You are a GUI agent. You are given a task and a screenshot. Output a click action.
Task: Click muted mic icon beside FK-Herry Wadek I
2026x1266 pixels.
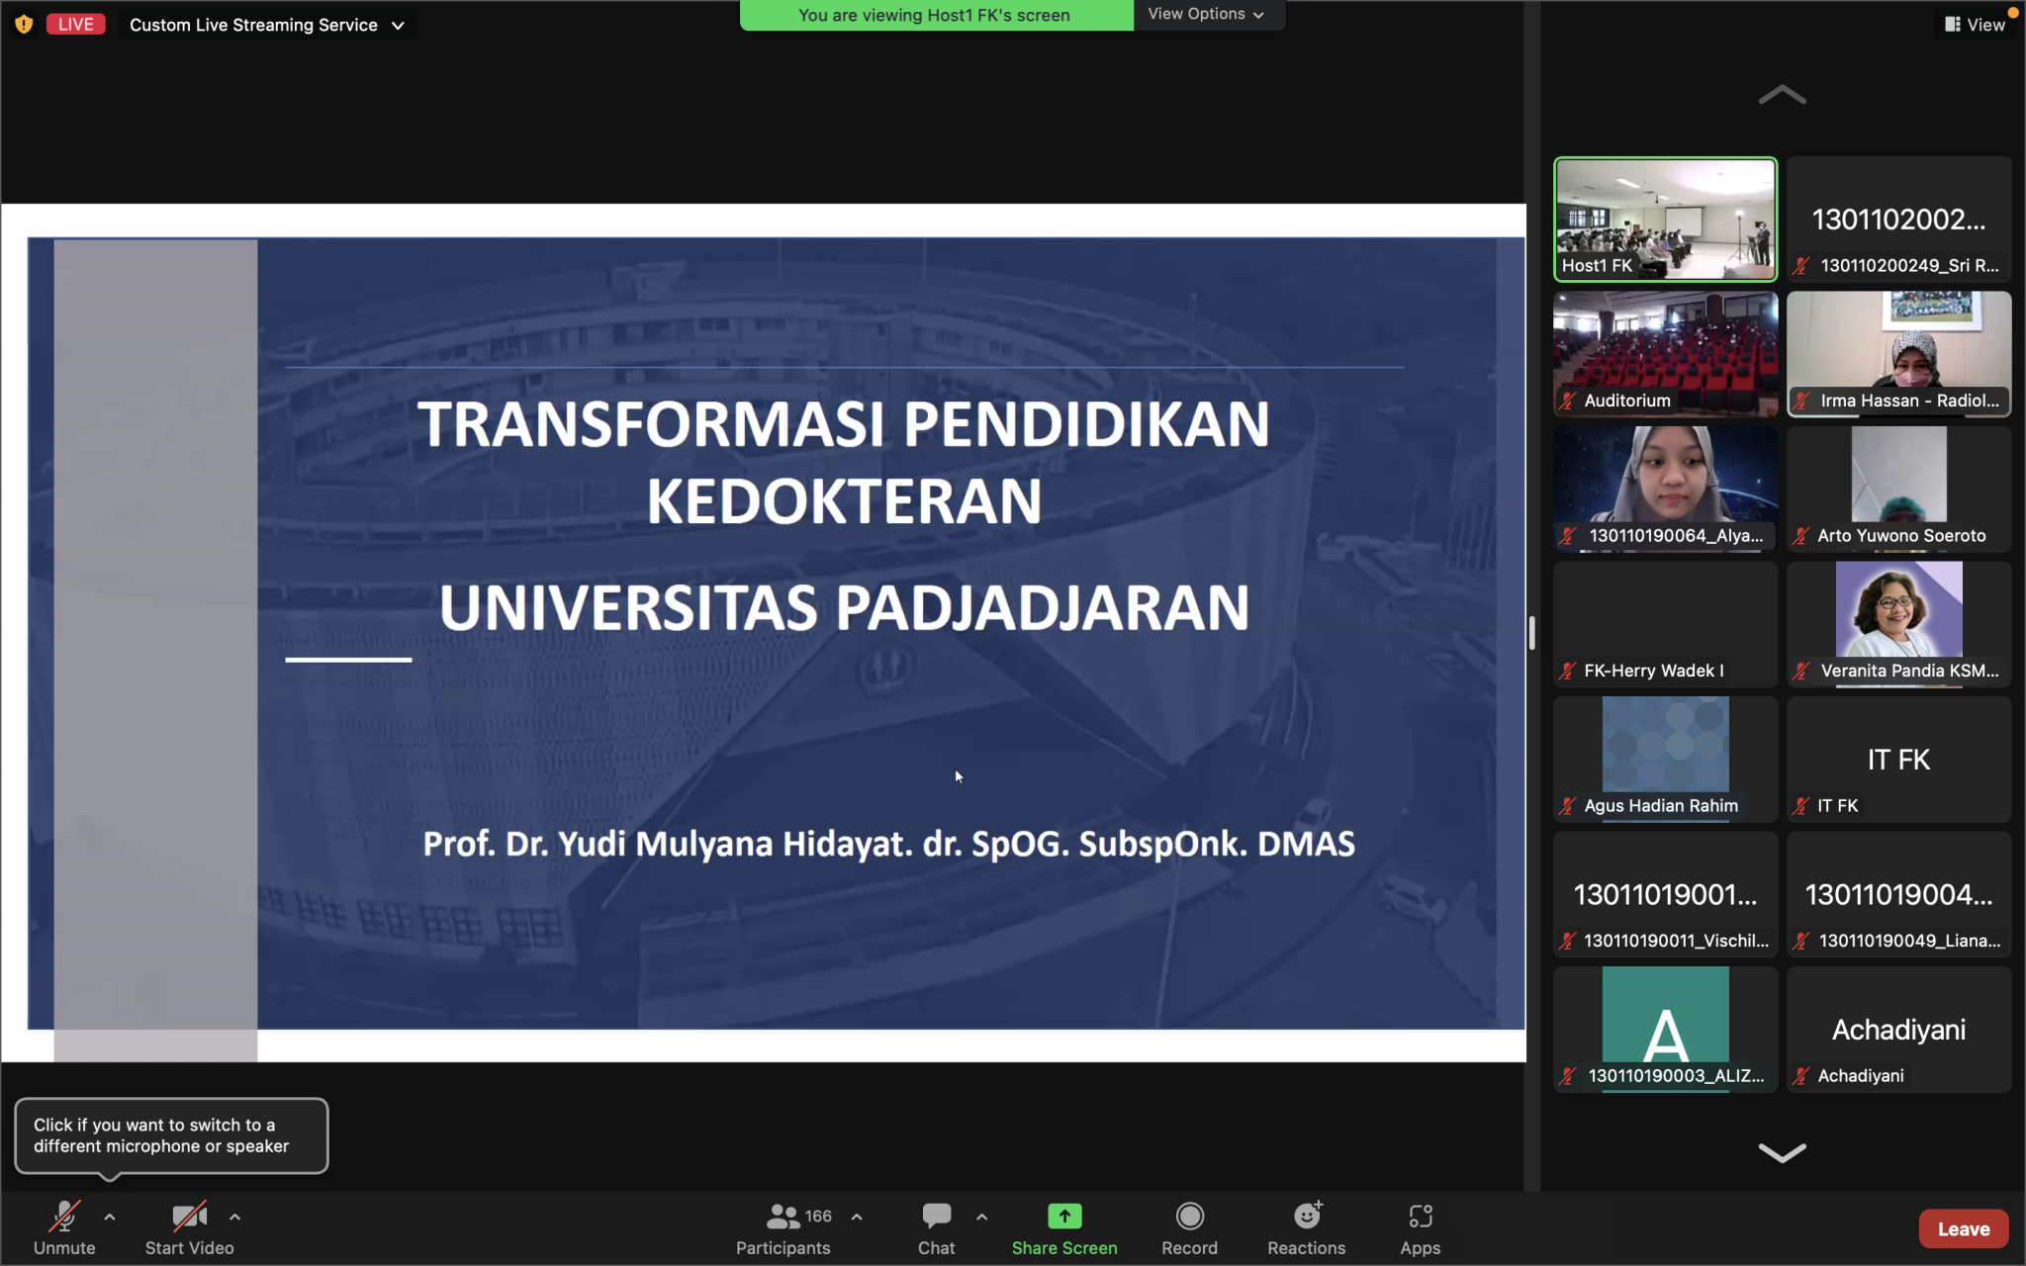tap(1567, 671)
